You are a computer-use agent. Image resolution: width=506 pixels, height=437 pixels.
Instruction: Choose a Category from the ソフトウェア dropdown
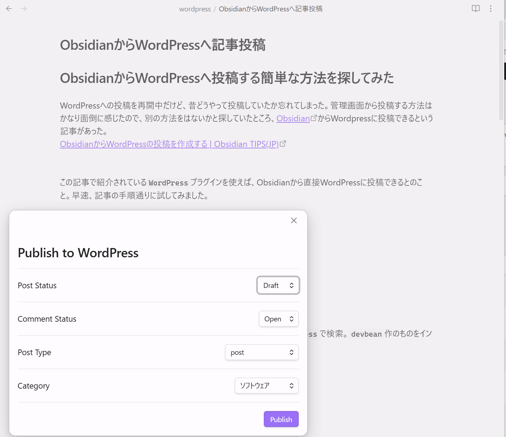click(266, 386)
